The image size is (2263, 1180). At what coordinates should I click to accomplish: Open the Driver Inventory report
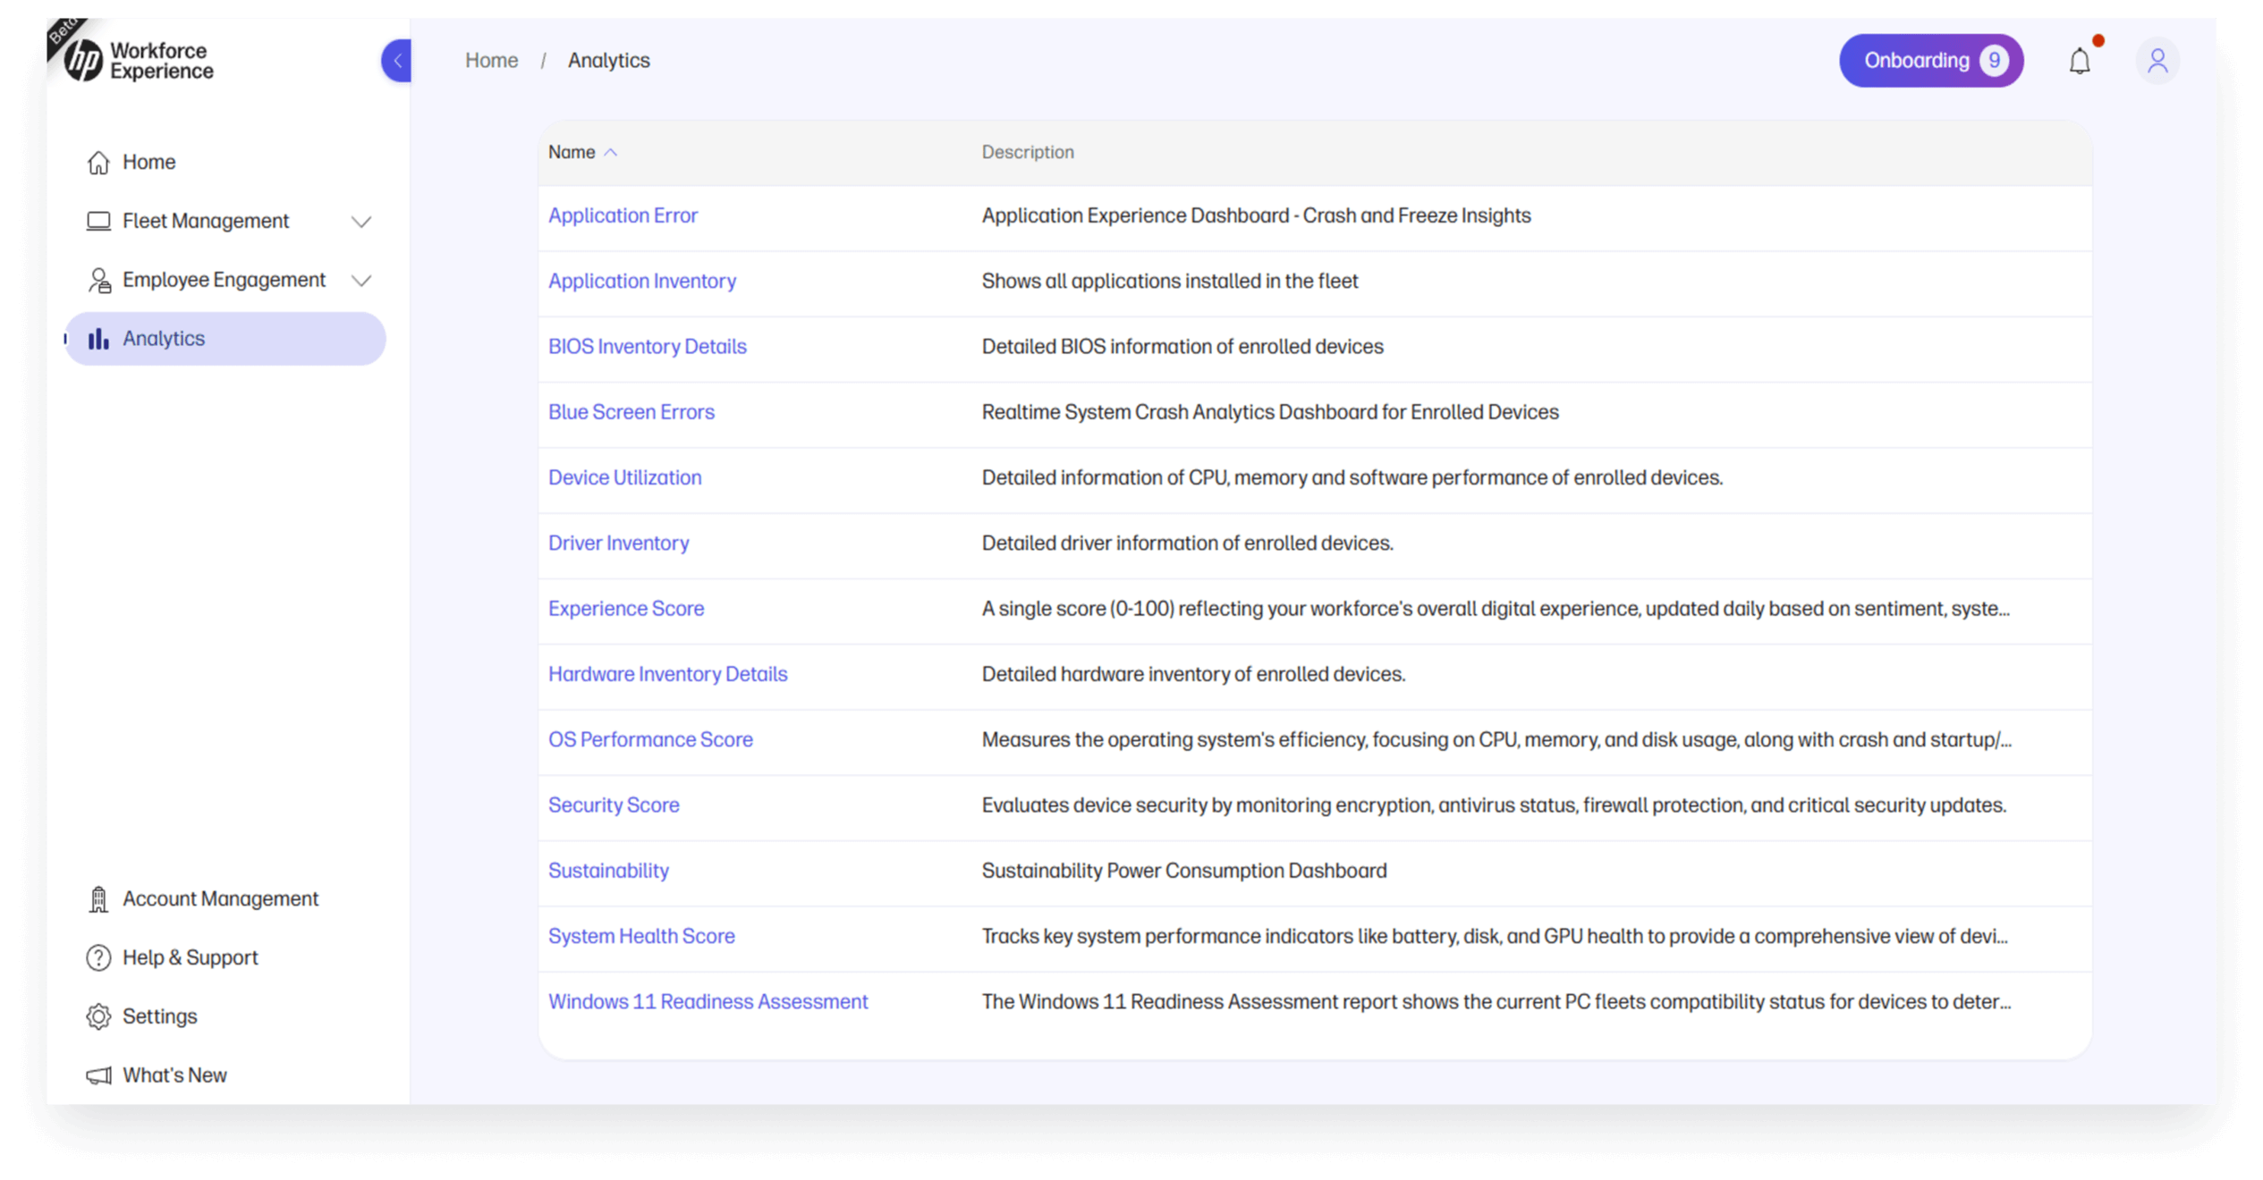[x=619, y=543]
